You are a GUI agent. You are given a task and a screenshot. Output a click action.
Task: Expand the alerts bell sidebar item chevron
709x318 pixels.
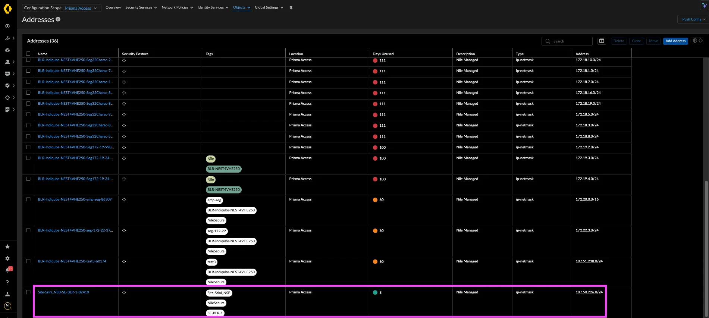(x=14, y=62)
